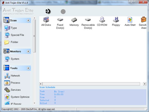The image size is (149, 112).
Task: Open Special File scan option
Action: click(x=14, y=35)
